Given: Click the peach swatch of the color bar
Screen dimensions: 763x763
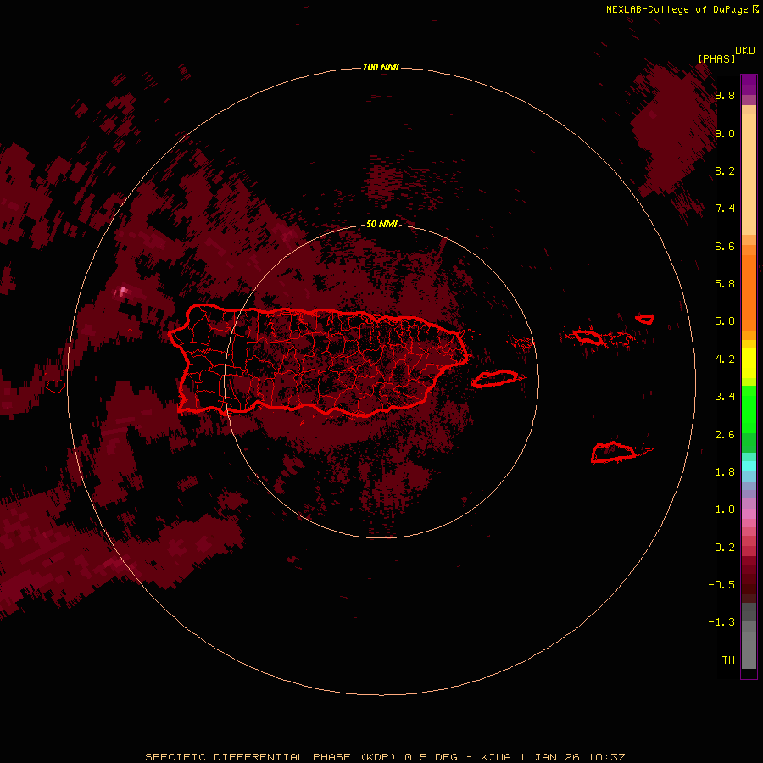Looking at the screenshot, I should click(x=749, y=174).
